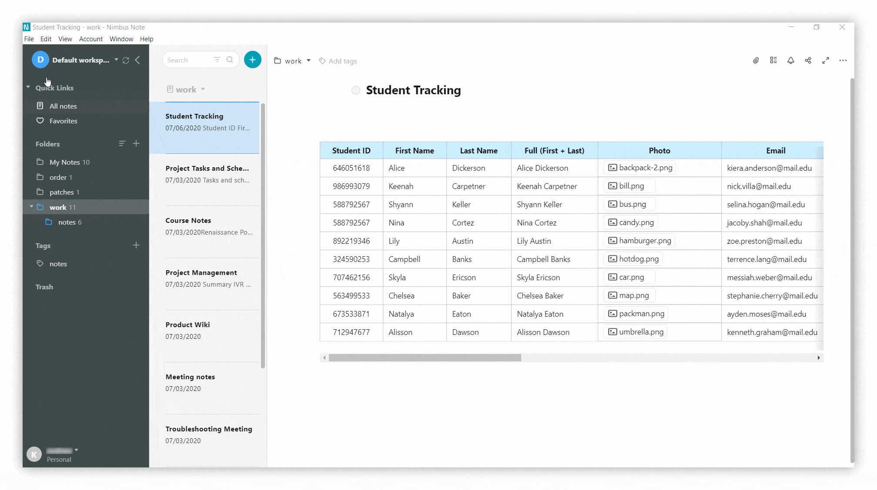Click the table scroll right arrow
Image resolution: width=877 pixels, height=490 pixels.
tap(819, 358)
